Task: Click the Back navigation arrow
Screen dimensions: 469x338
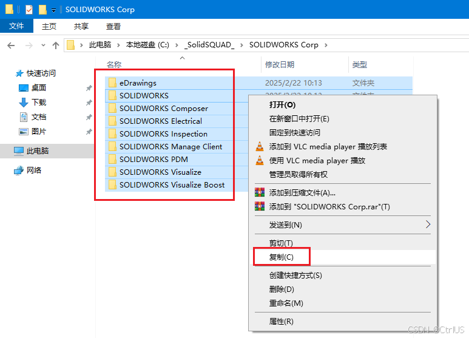Action: [x=11, y=46]
